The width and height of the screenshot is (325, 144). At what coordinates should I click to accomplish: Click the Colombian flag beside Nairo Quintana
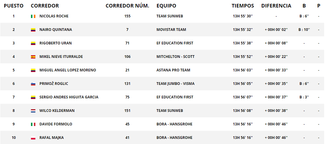click(x=33, y=30)
